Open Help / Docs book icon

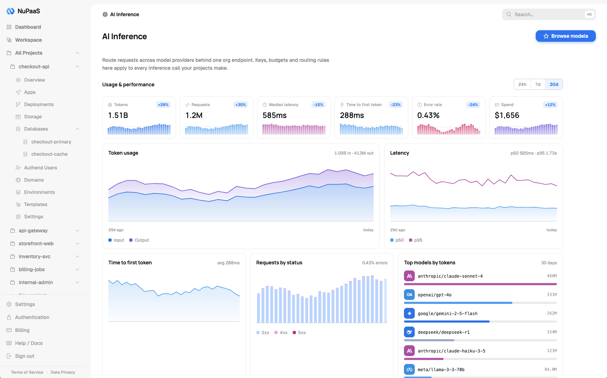click(9, 343)
